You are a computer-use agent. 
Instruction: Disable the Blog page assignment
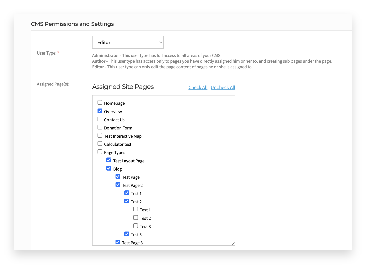109,168
